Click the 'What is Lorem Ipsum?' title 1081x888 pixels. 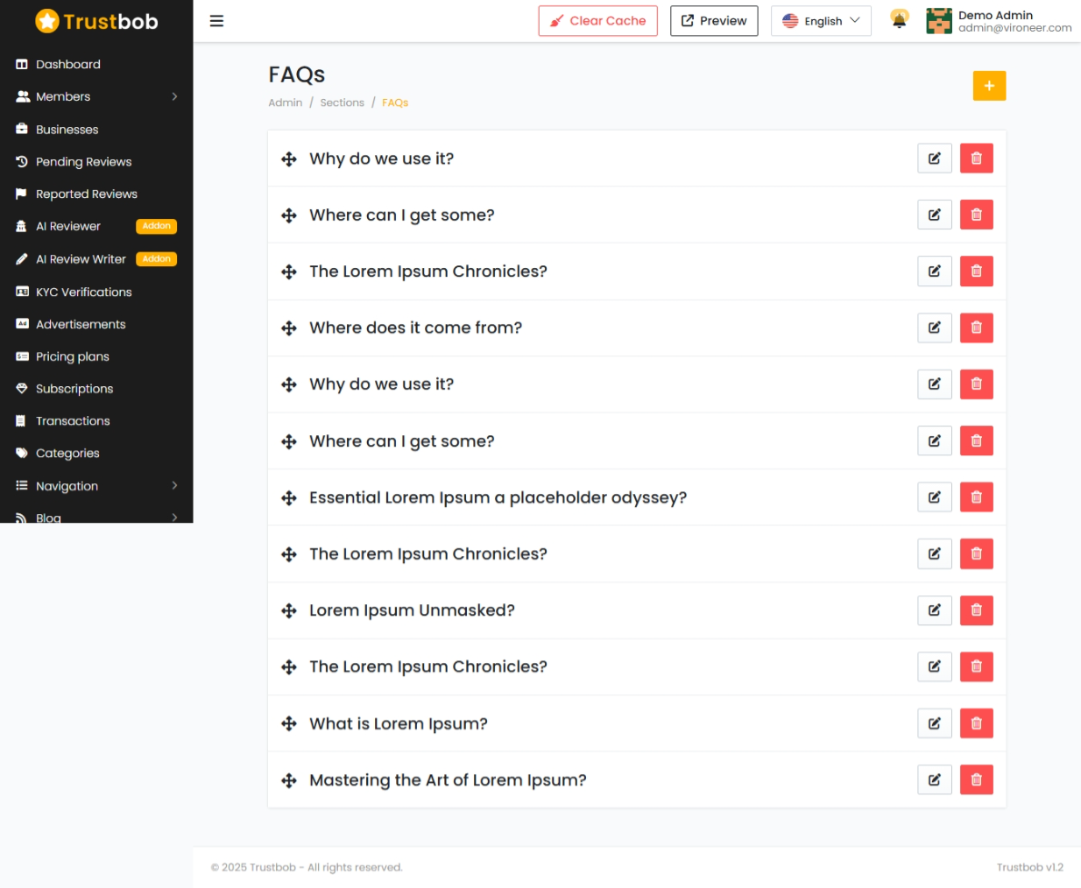[399, 723]
